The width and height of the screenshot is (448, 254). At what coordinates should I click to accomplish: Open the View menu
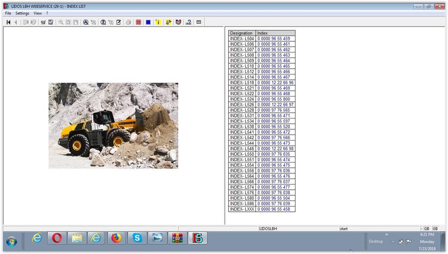37,13
